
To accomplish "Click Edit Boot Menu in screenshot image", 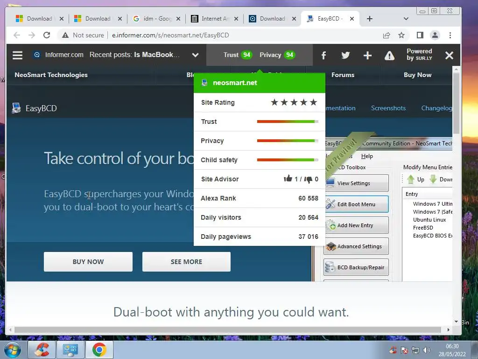I will tap(356, 204).
